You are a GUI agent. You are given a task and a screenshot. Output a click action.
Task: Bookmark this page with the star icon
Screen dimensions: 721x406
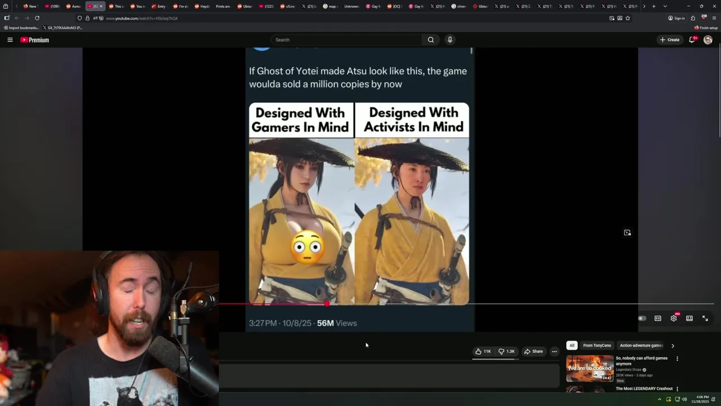coord(627,18)
